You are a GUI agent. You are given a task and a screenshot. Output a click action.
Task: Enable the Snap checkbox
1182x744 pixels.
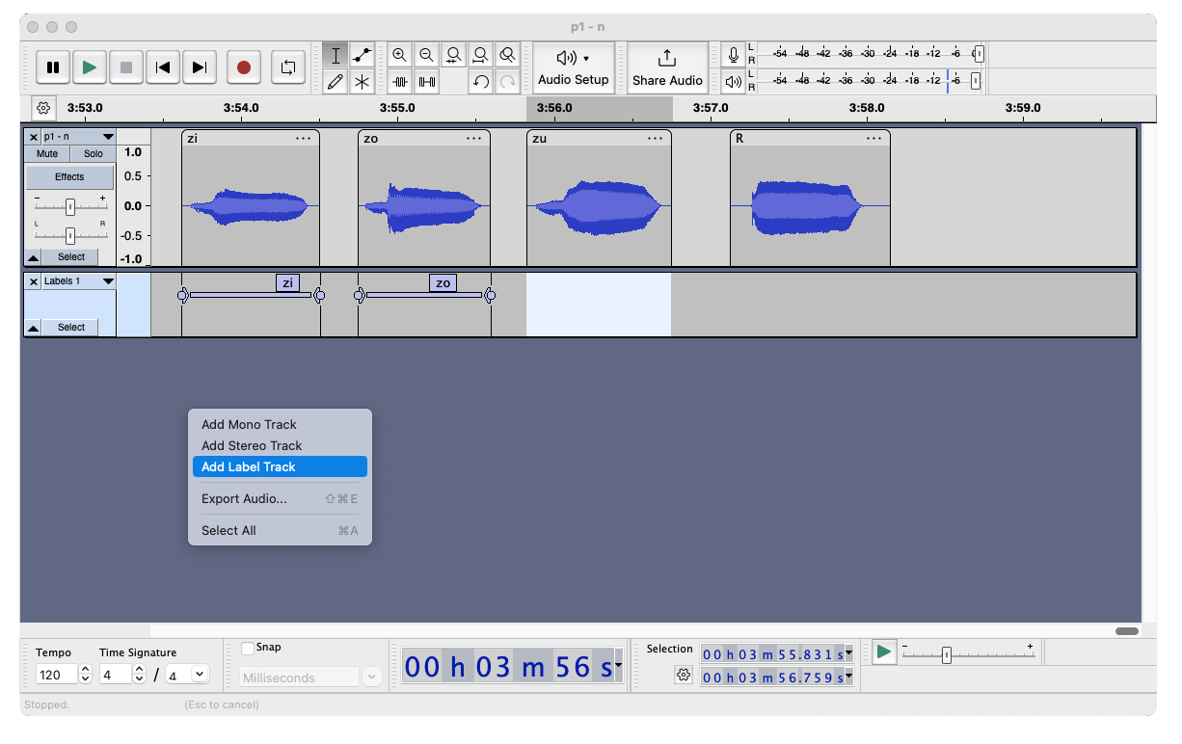click(x=248, y=649)
